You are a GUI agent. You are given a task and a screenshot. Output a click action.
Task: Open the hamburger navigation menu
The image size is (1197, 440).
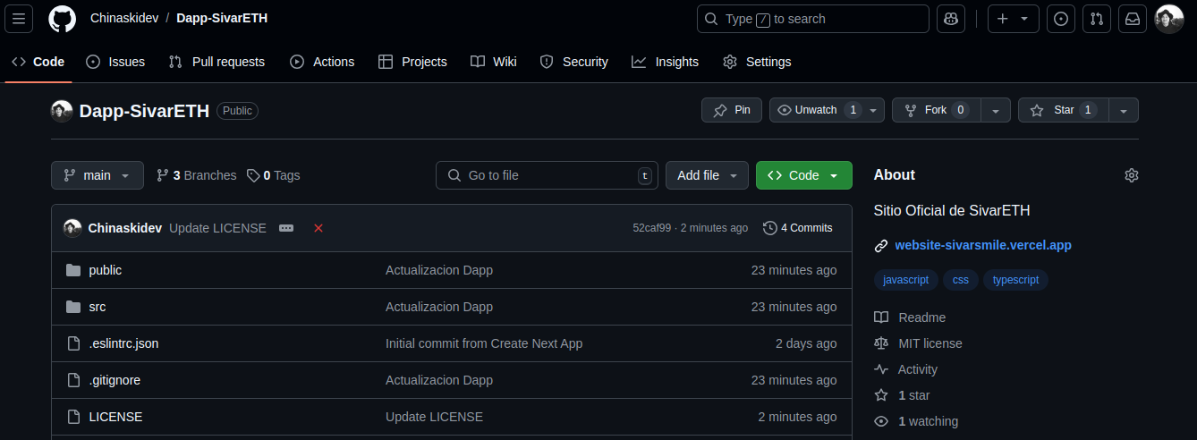[19, 19]
